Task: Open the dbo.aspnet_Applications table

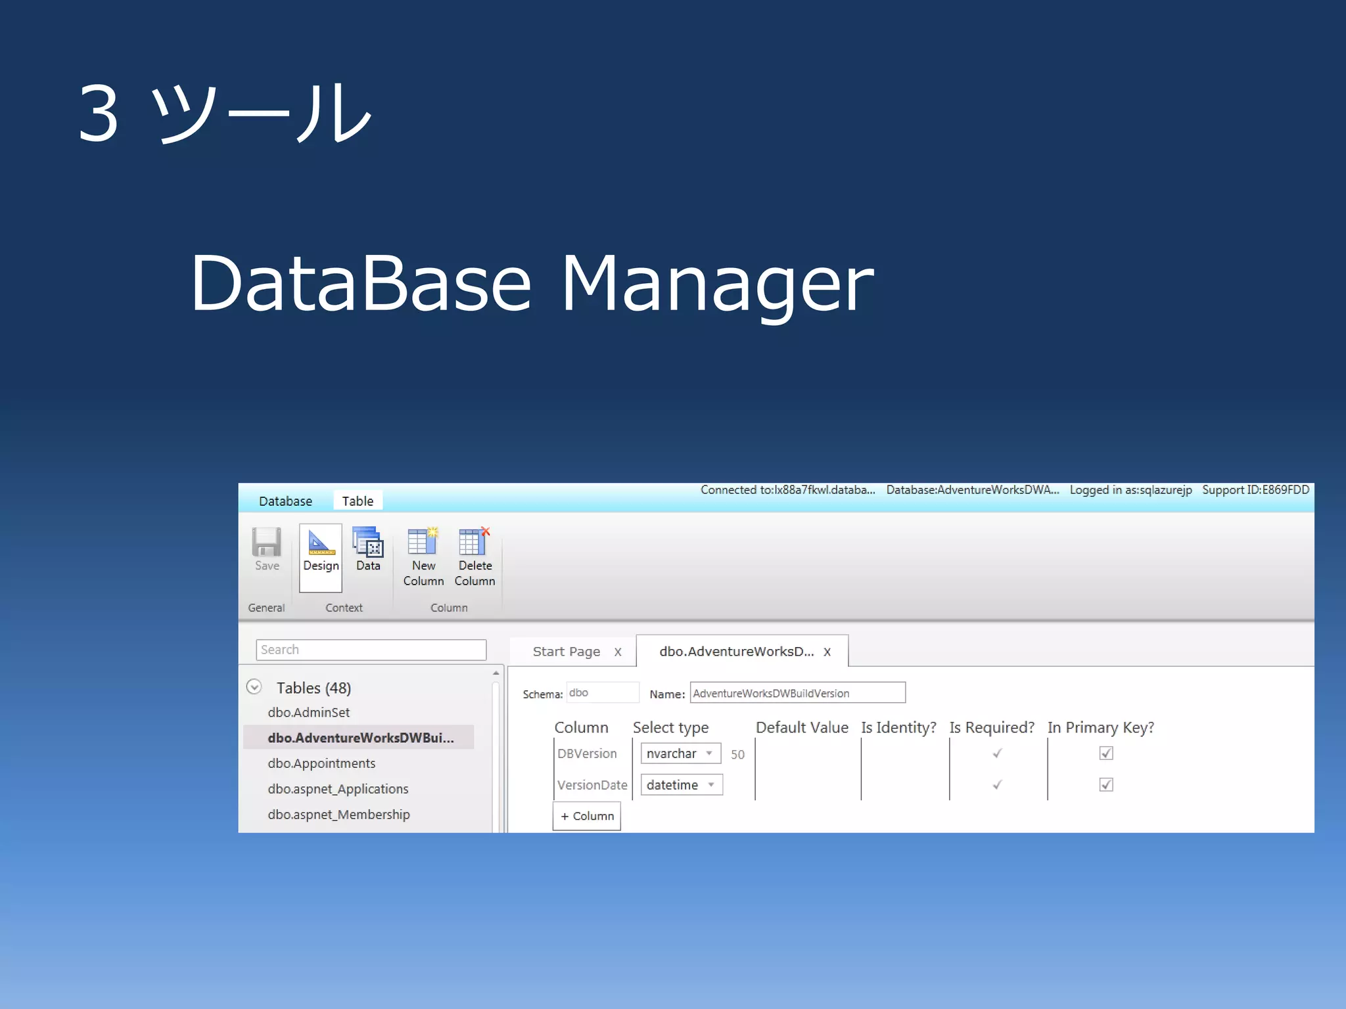Action: 338,789
